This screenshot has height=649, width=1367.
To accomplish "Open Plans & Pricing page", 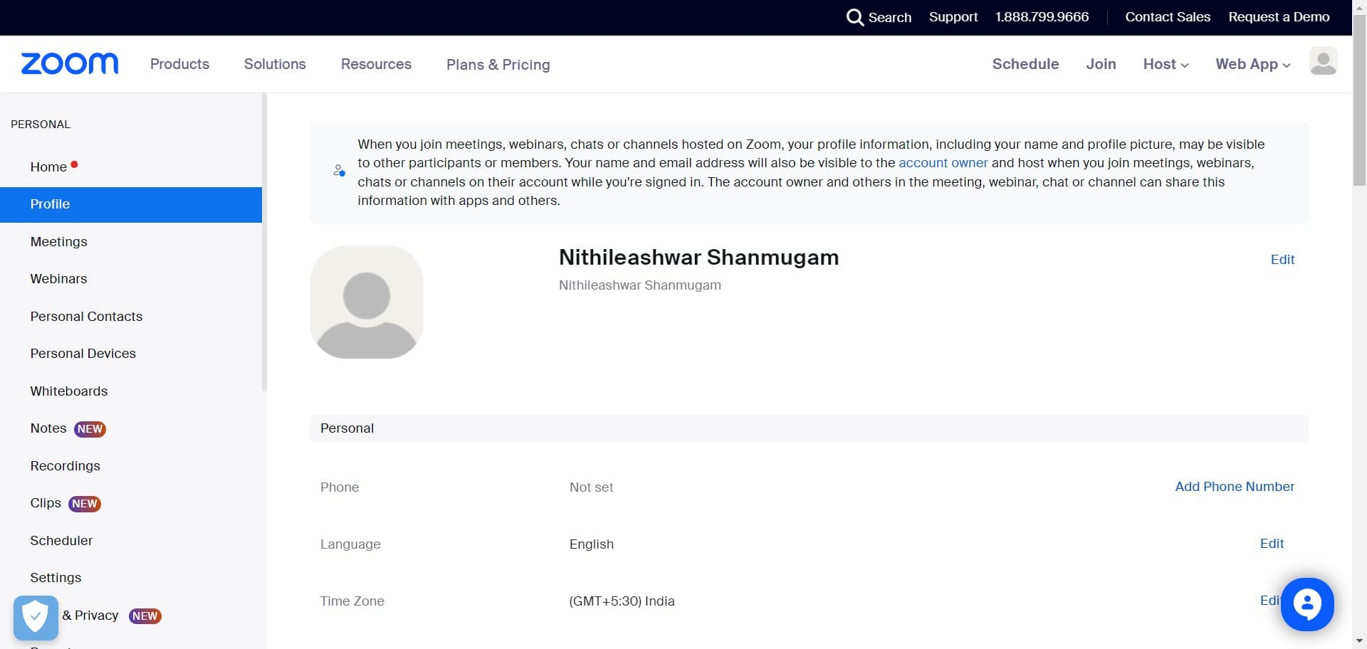I will tap(498, 65).
